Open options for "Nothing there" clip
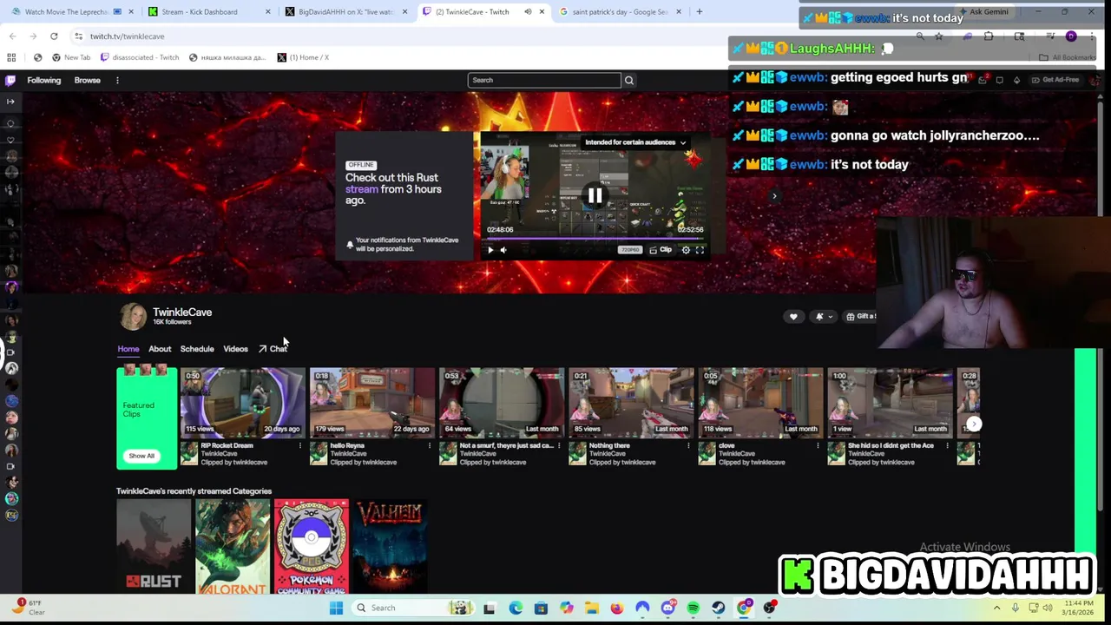 [688, 446]
